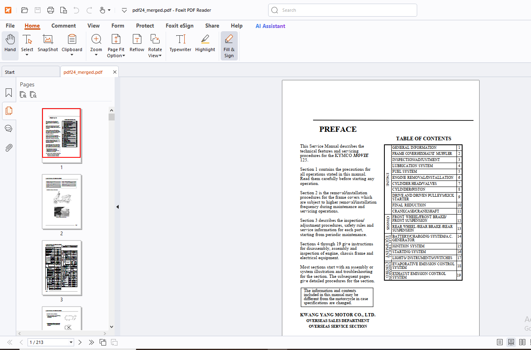The width and height of the screenshot is (531, 350).
Task: Open the page number dropdown showing 1 / 213
Action: click(71, 342)
